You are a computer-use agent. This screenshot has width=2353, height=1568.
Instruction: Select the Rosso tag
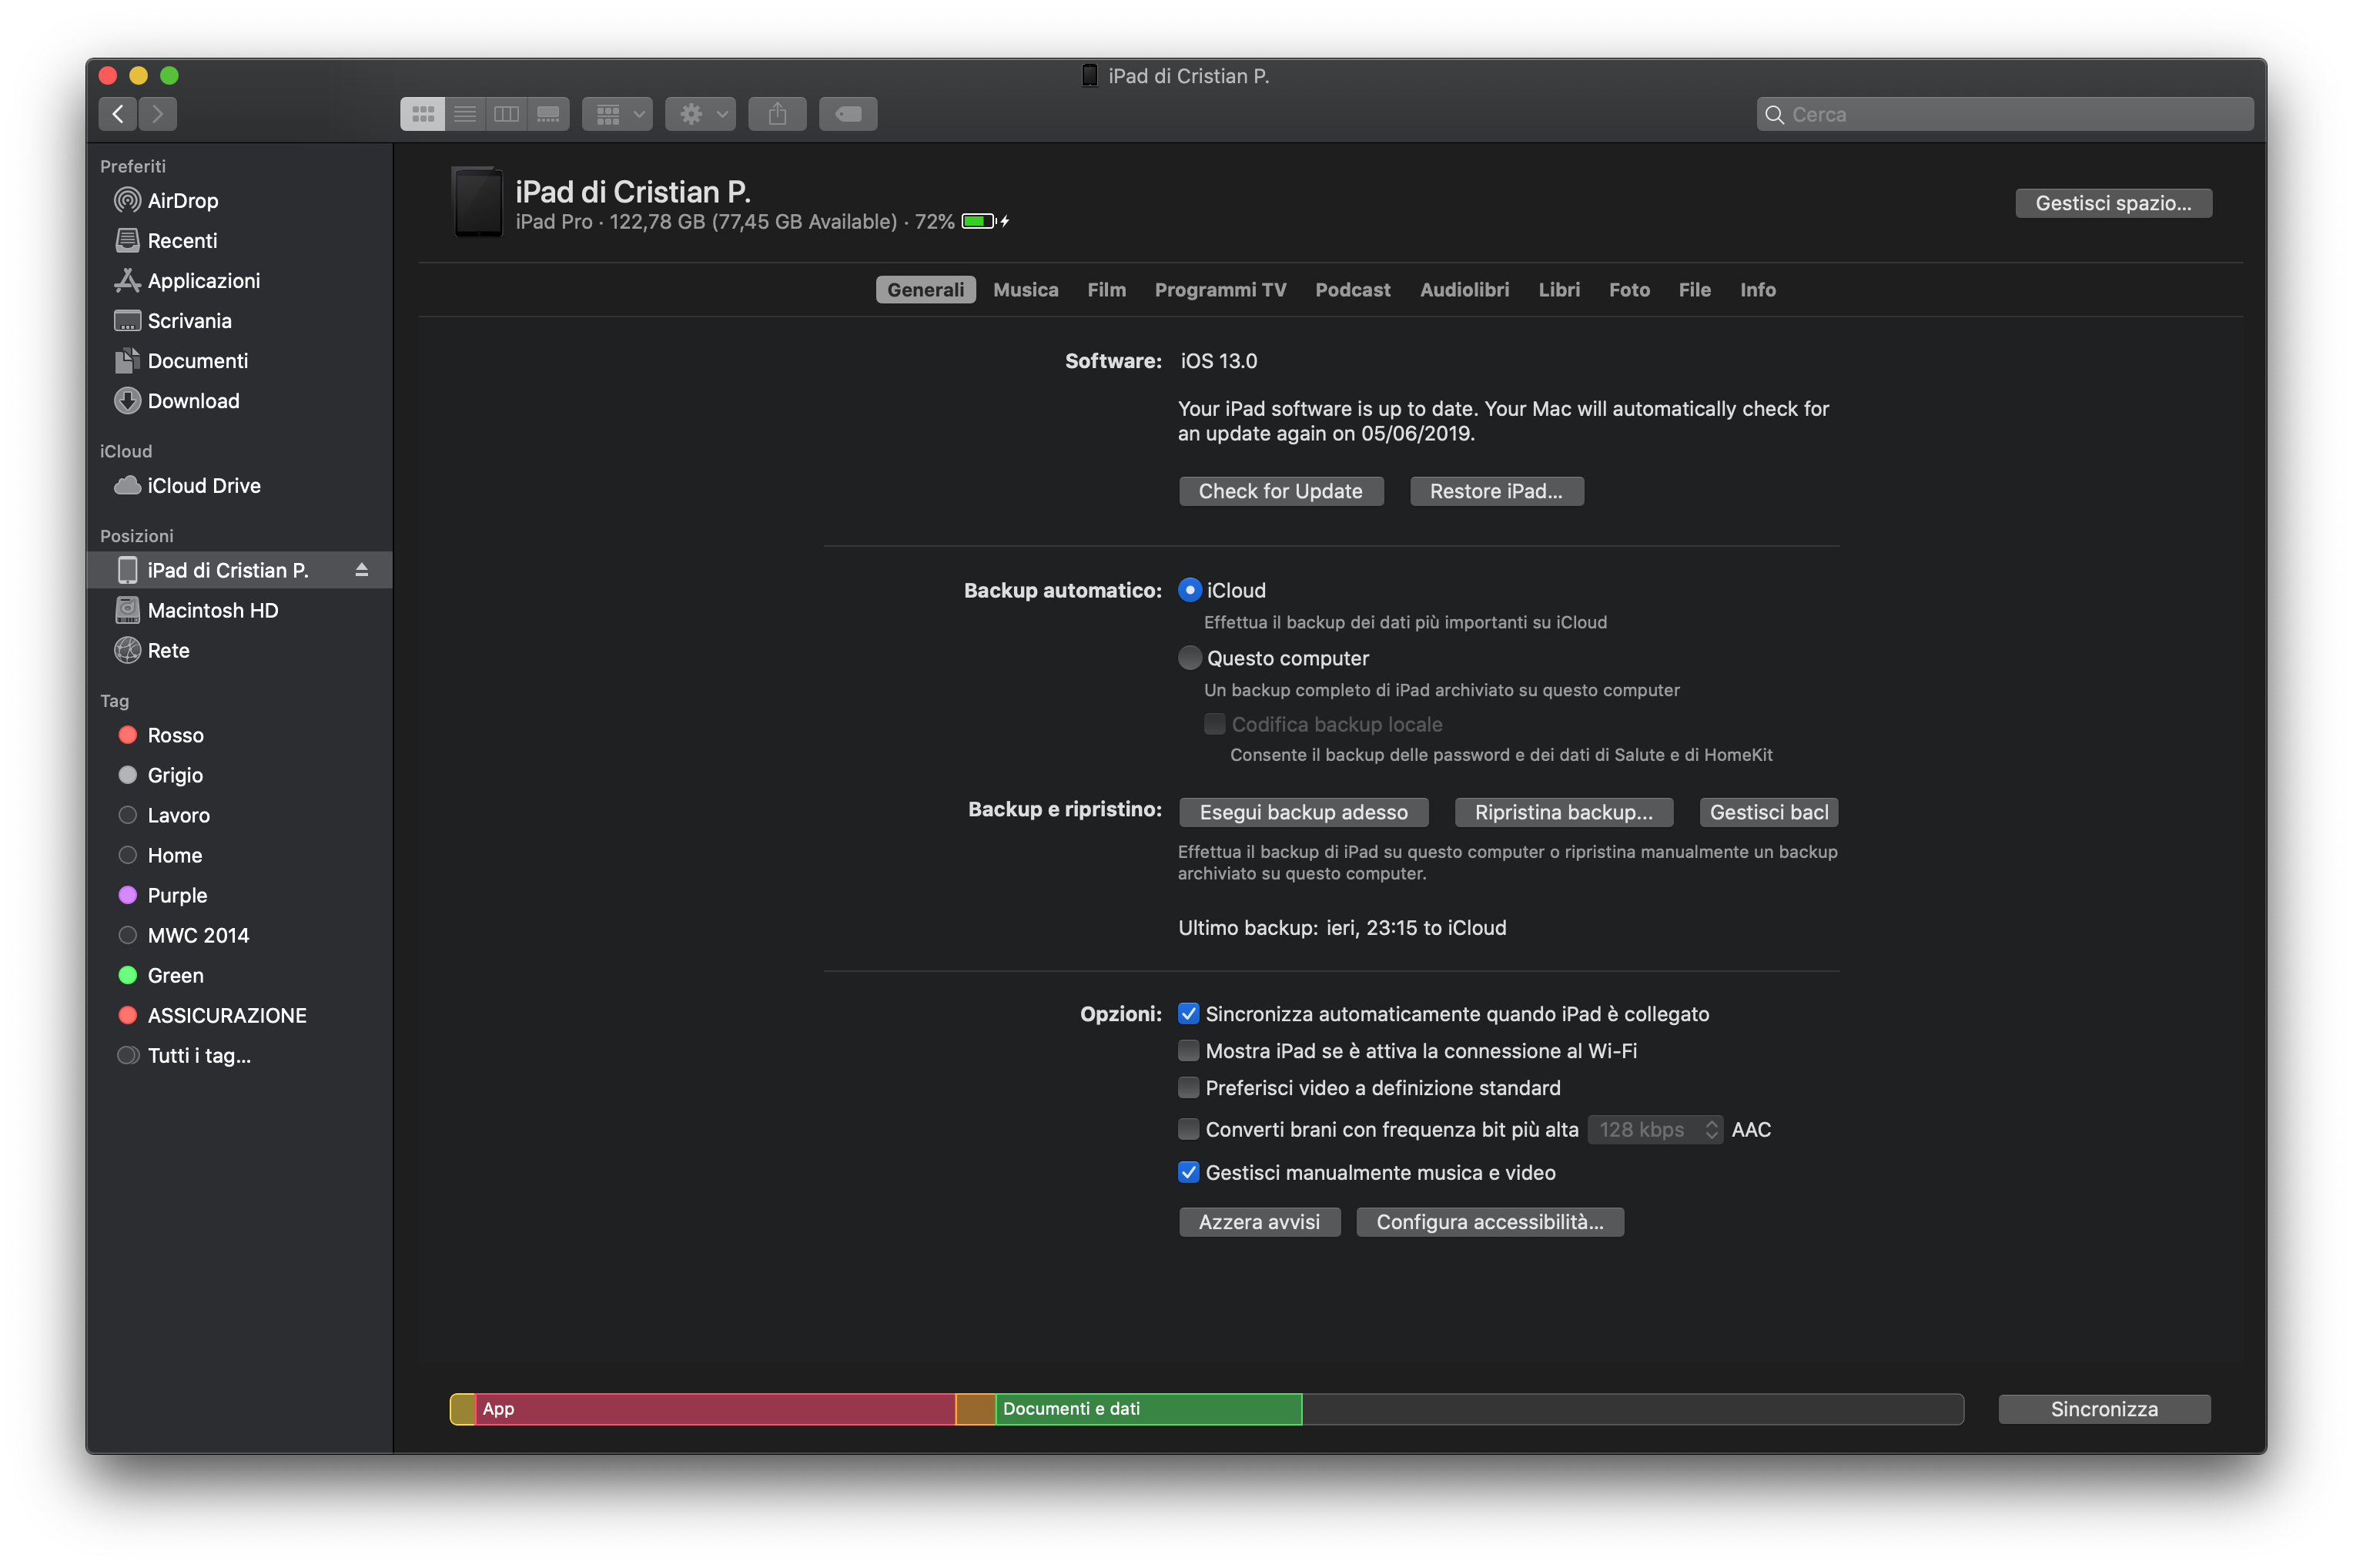tap(240, 735)
